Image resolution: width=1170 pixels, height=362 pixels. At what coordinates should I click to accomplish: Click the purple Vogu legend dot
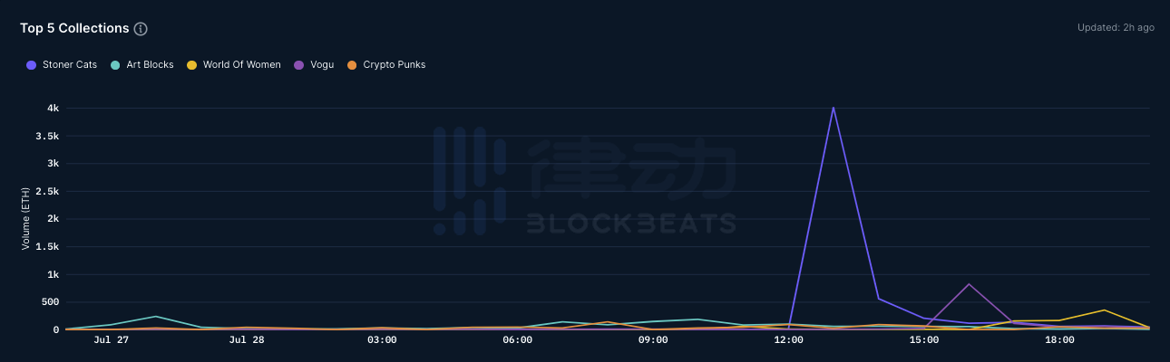[299, 65]
